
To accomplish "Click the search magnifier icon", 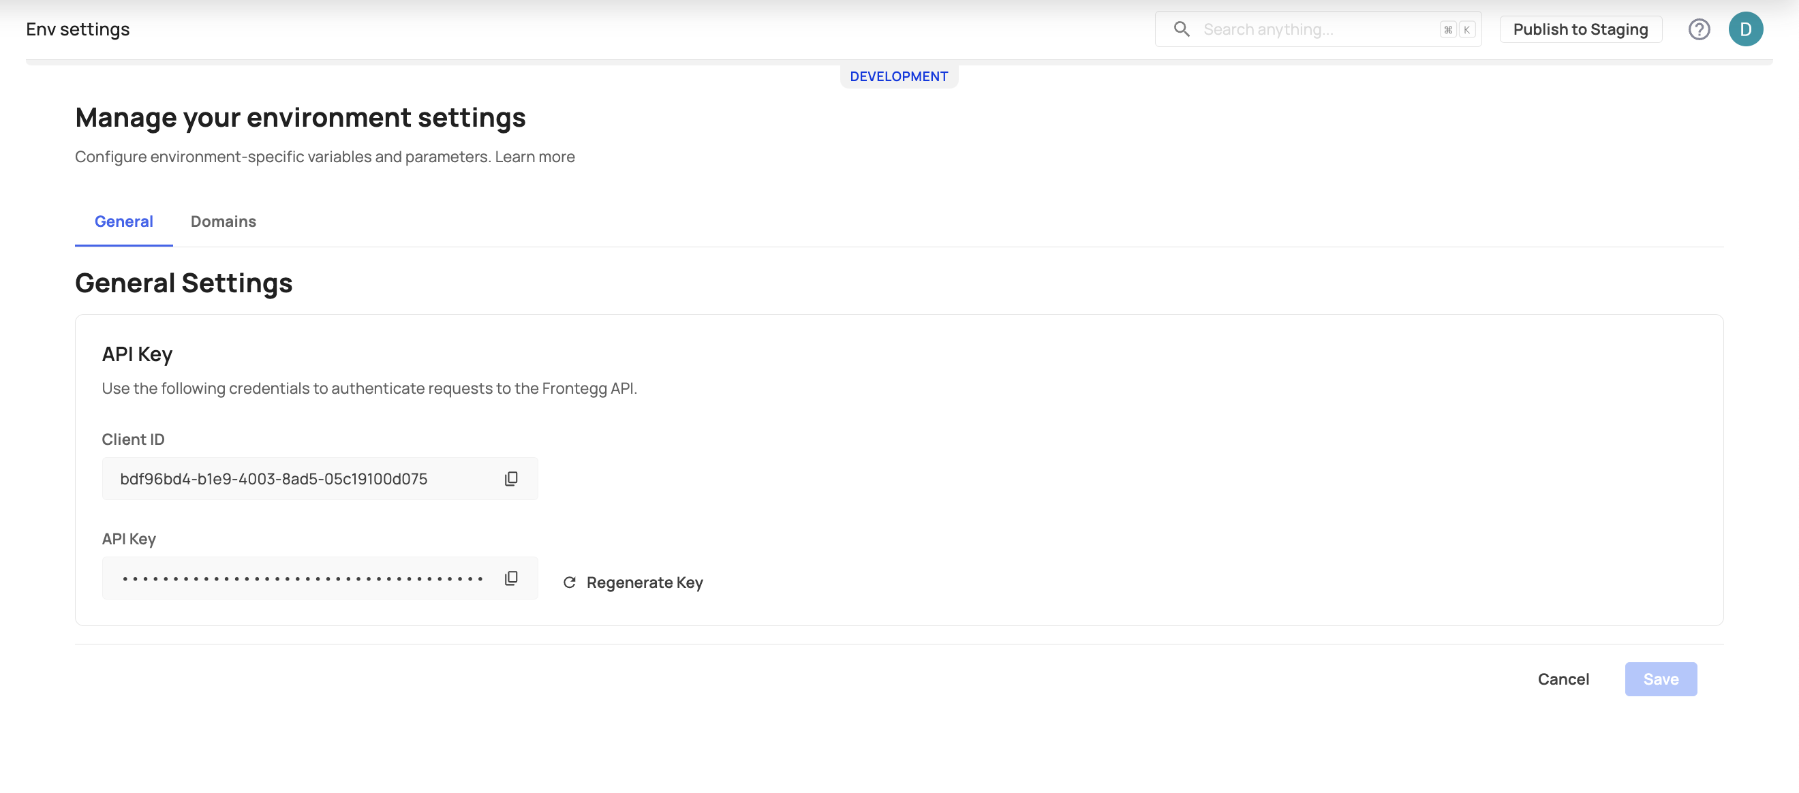I will tap(1181, 29).
